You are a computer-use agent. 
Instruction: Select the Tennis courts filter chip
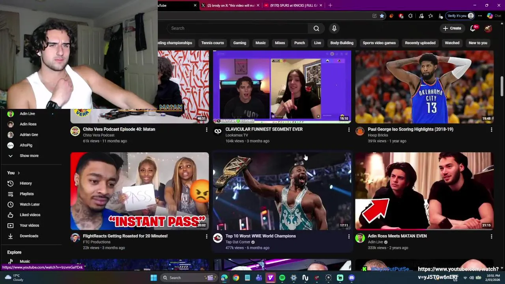click(213, 43)
